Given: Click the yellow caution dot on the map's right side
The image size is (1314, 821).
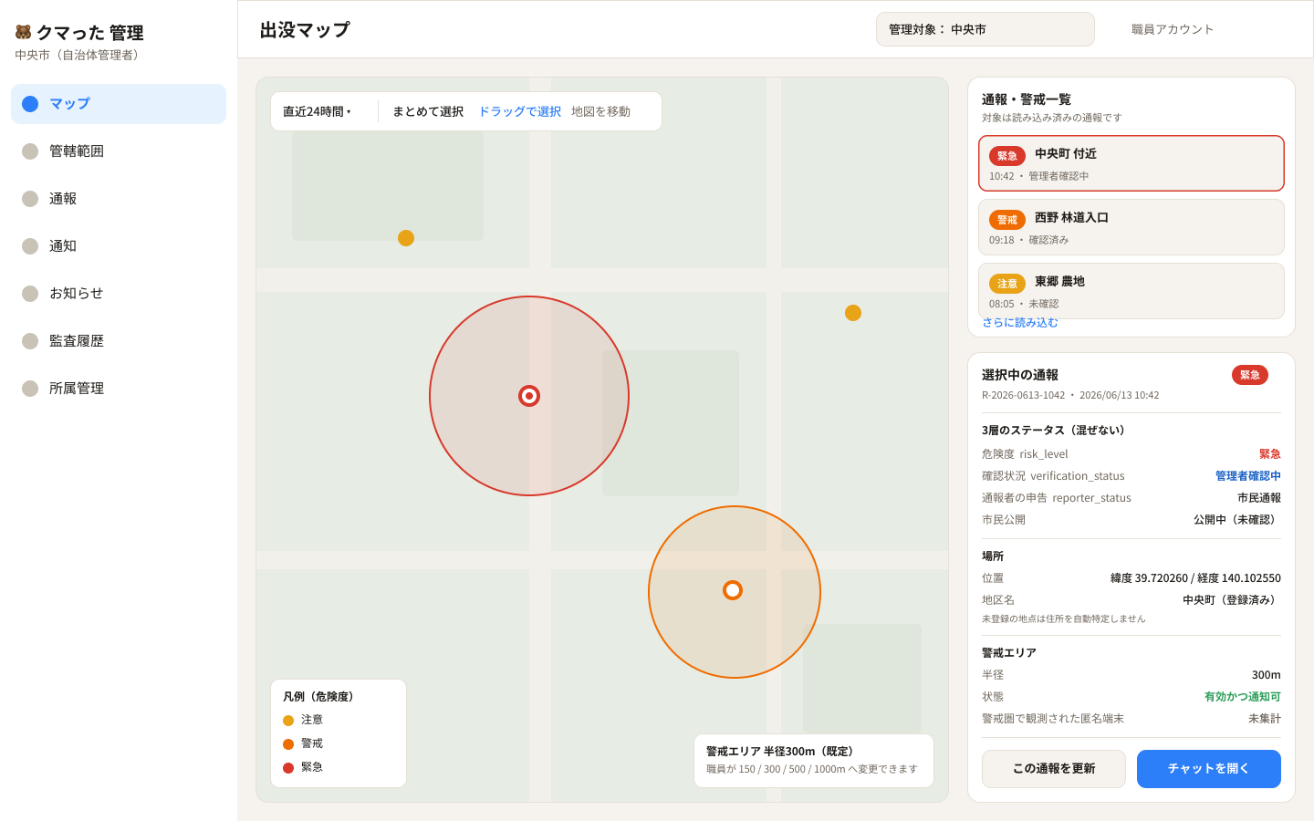Looking at the screenshot, I should (x=853, y=313).
